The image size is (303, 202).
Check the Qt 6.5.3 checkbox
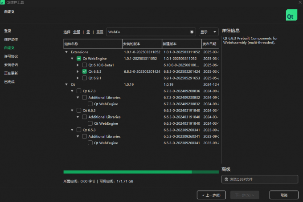[79, 130]
